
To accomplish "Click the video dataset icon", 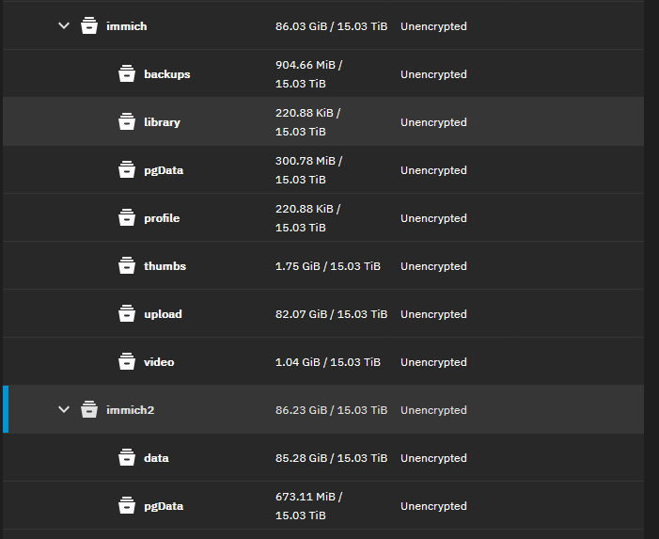I will click(x=127, y=361).
